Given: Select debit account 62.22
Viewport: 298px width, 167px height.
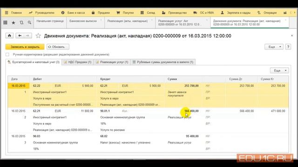Looking at the screenshot, I should coord(36,86).
